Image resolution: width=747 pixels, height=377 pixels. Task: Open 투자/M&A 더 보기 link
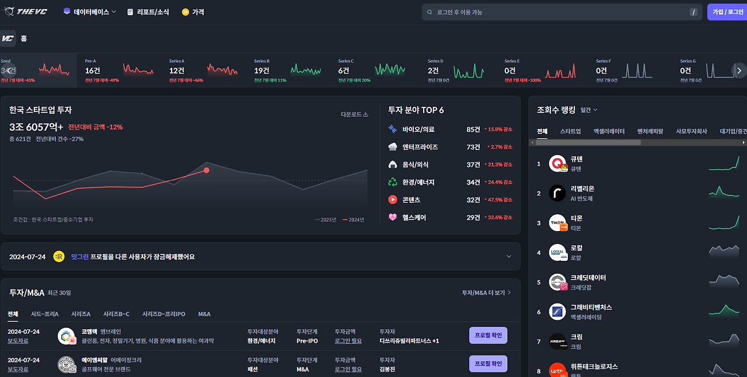486,292
